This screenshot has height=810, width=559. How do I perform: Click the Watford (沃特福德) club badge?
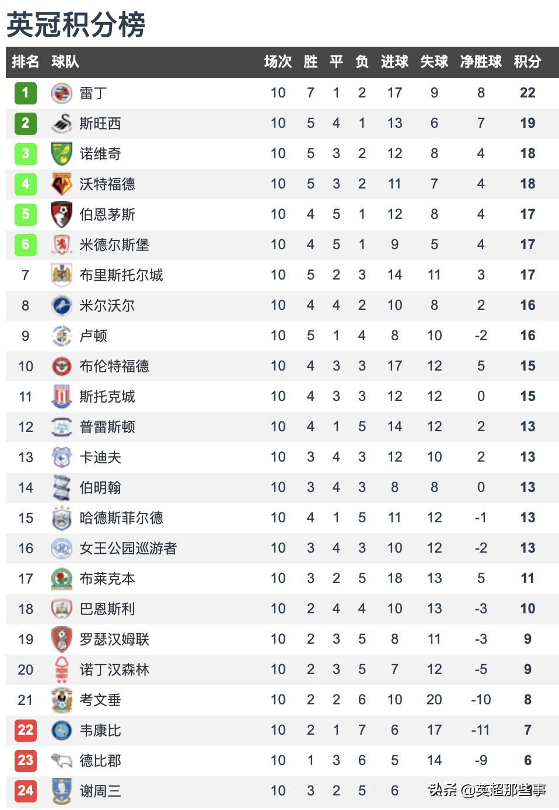point(62,184)
